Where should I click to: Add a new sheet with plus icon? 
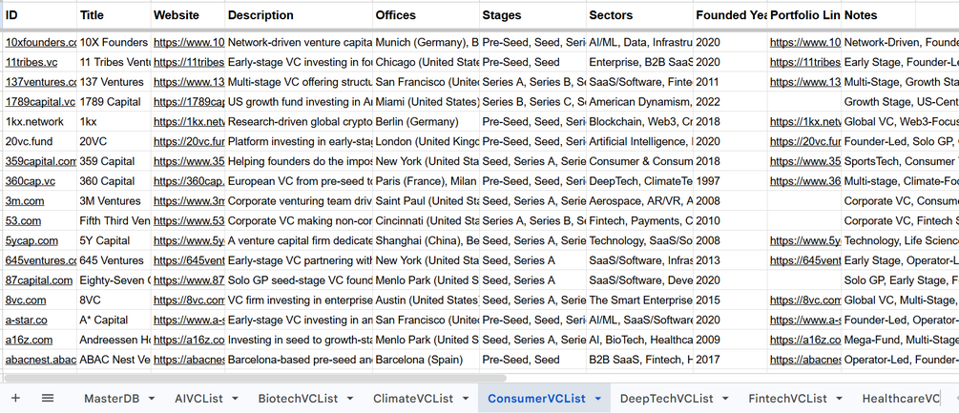pyautogui.click(x=16, y=399)
